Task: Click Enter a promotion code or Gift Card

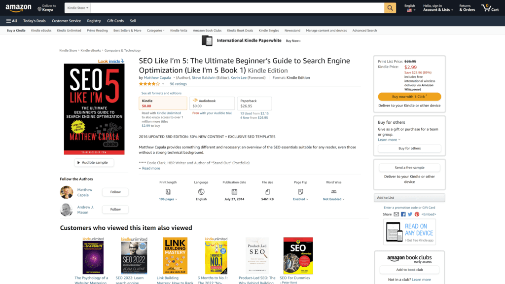Action: pyautogui.click(x=409, y=208)
